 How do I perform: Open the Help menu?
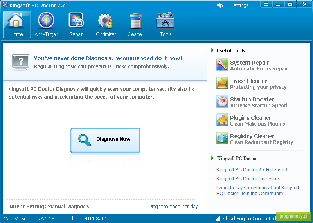[x=218, y=5]
